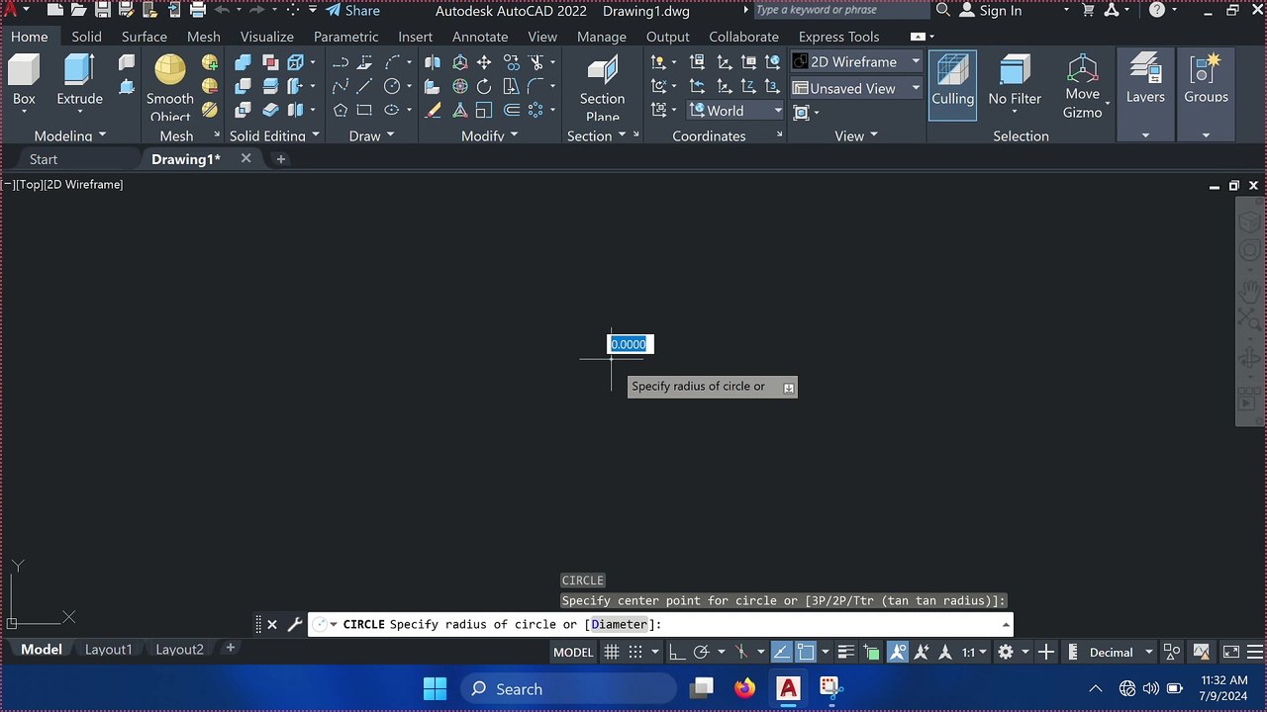The width and height of the screenshot is (1267, 712).
Task: Choose the Rotate tool in Modify panel
Action: tap(484, 86)
